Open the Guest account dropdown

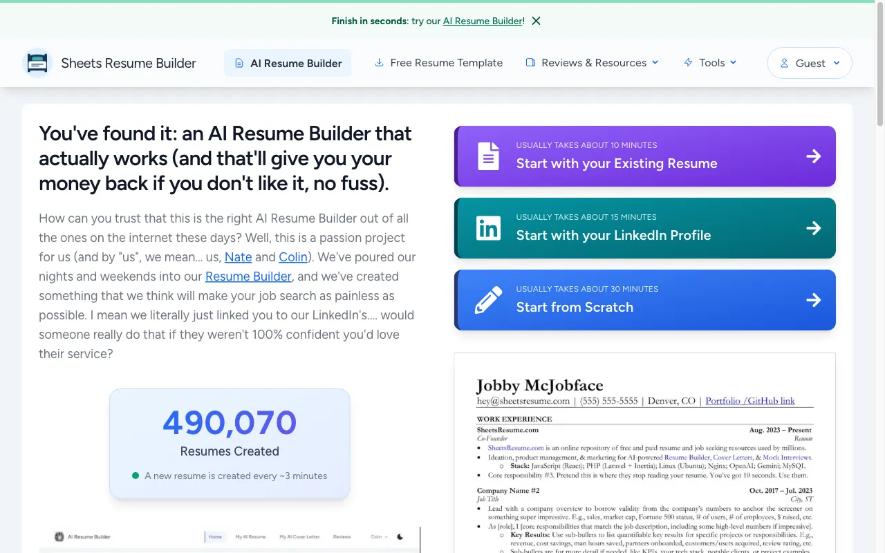810,63
